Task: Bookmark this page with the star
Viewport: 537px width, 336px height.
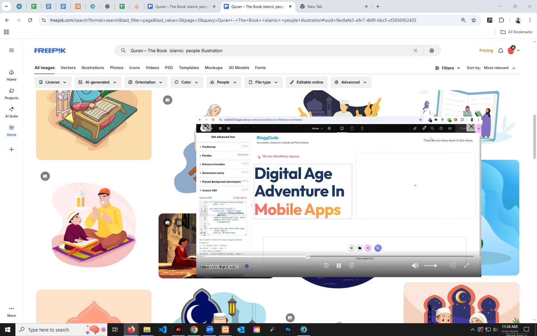Action: pyautogui.click(x=474, y=20)
